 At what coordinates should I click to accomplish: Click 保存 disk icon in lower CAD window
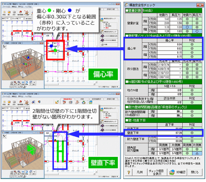[x=14, y=102]
